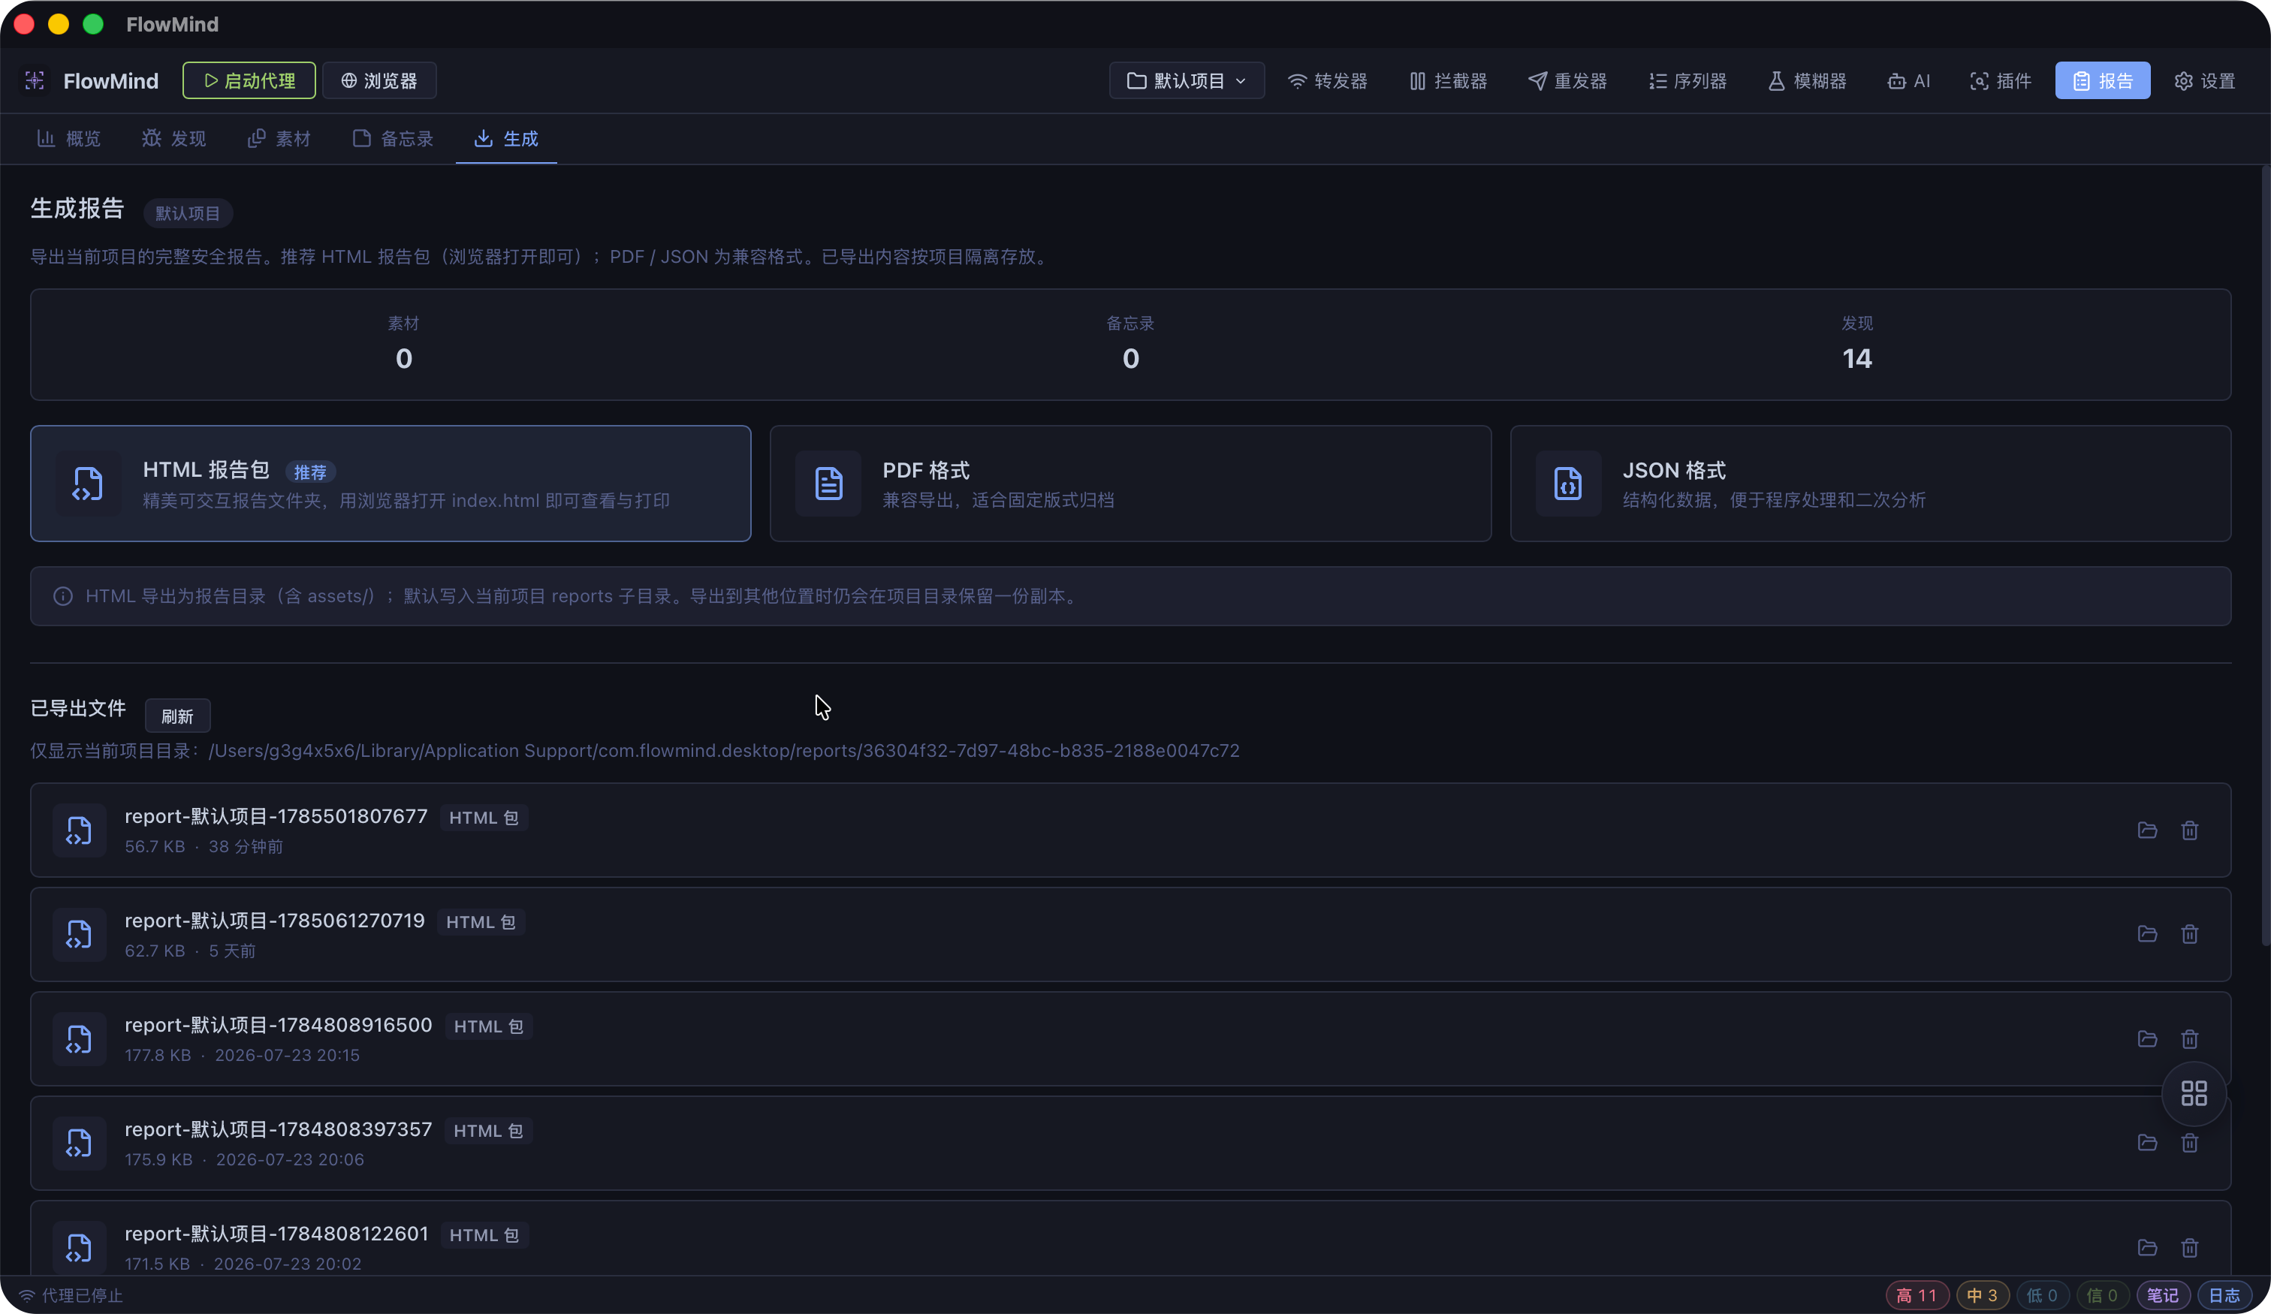Viewport: 2271px width, 1314px height.
Task: Open folder for report-默认项目-1784808122601
Action: point(2148,1248)
